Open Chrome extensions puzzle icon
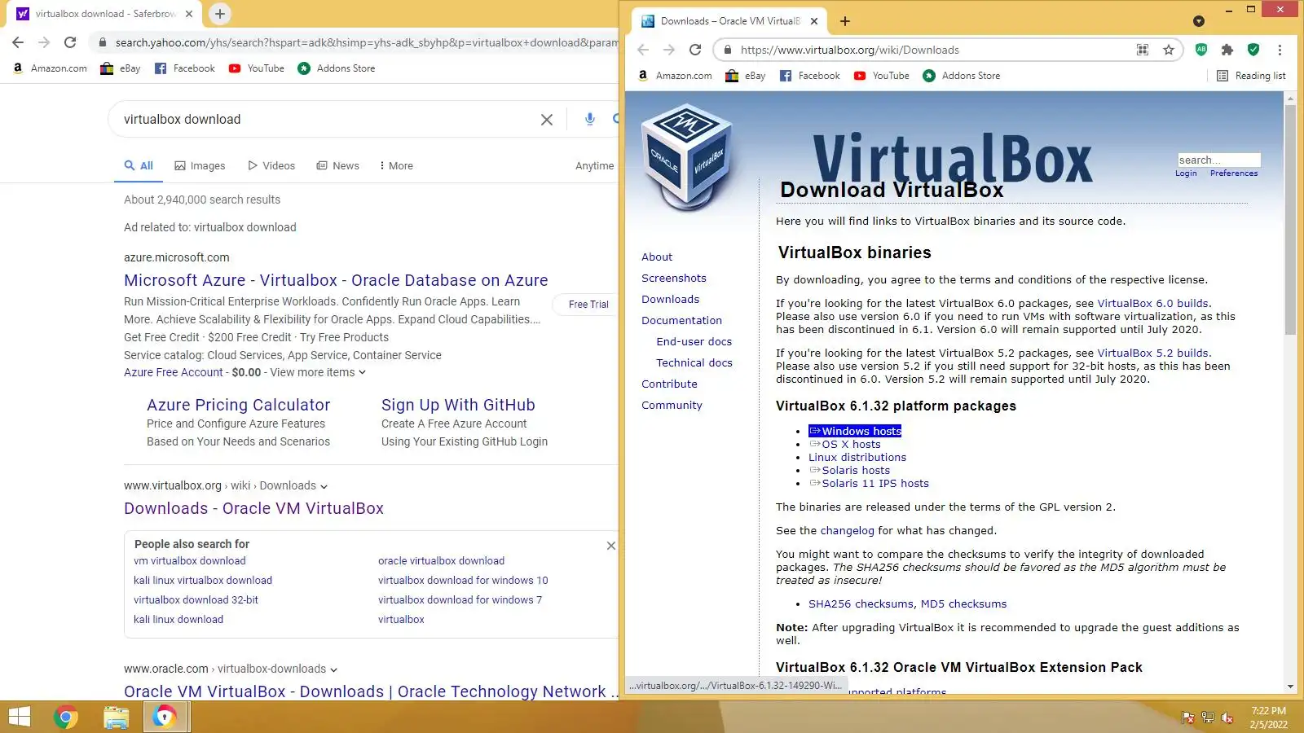Viewport: 1304px width, 733px height. pyautogui.click(x=1227, y=50)
